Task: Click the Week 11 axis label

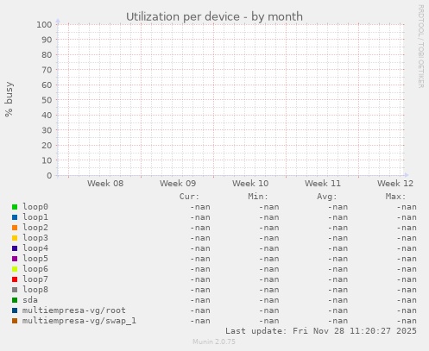Action: tap(323, 184)
